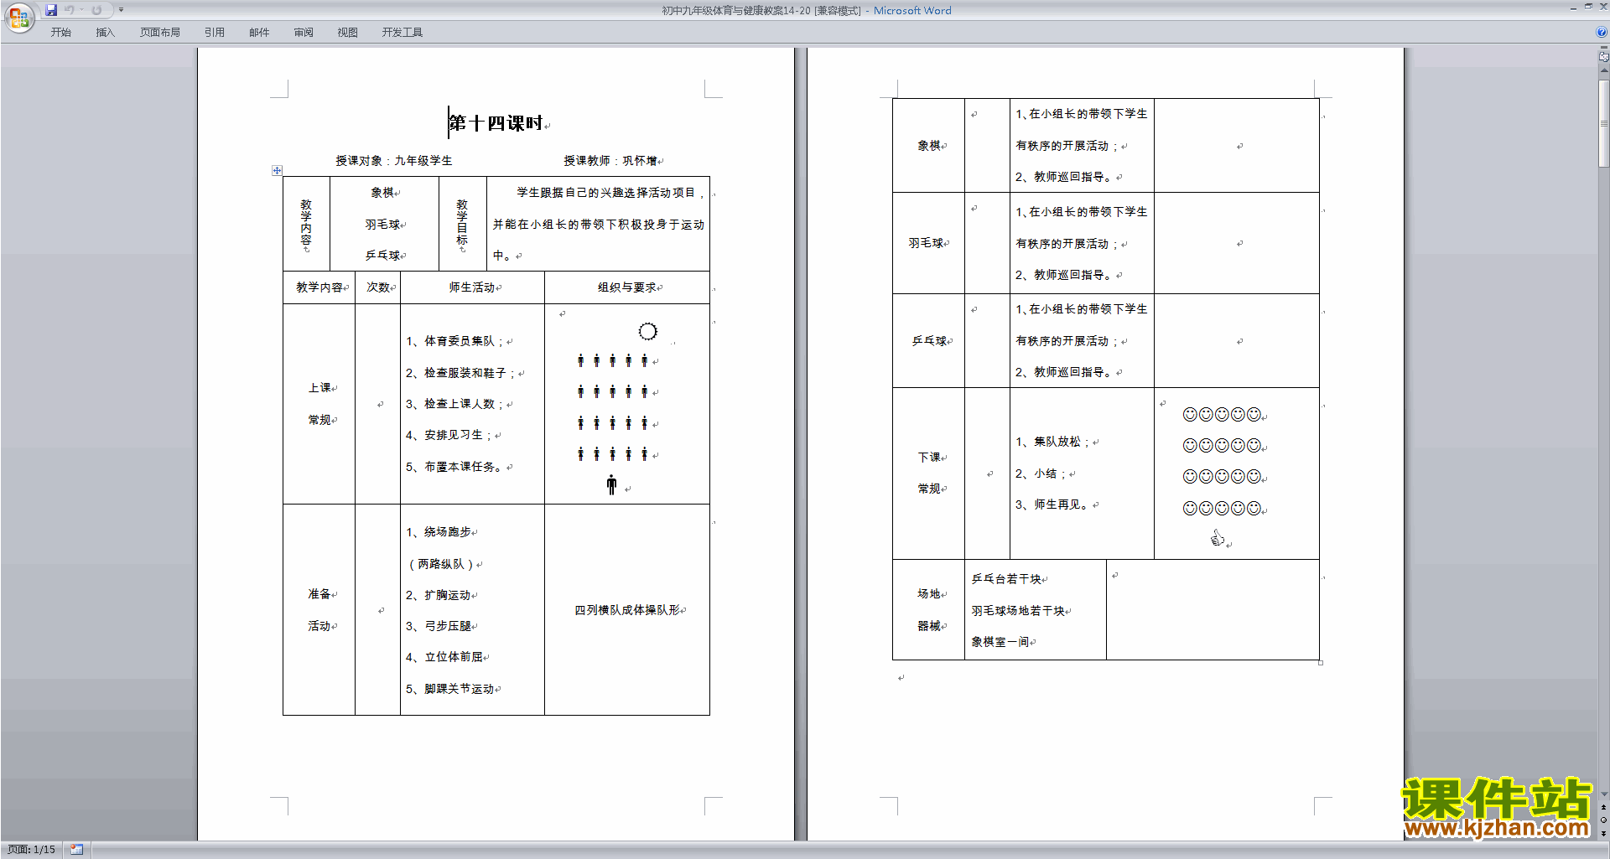The width and height of the screenshot is (1610, 859).
Task: Click the text 四列横队成体操队形
Action: pyautogui.click(x=627, y=610)
